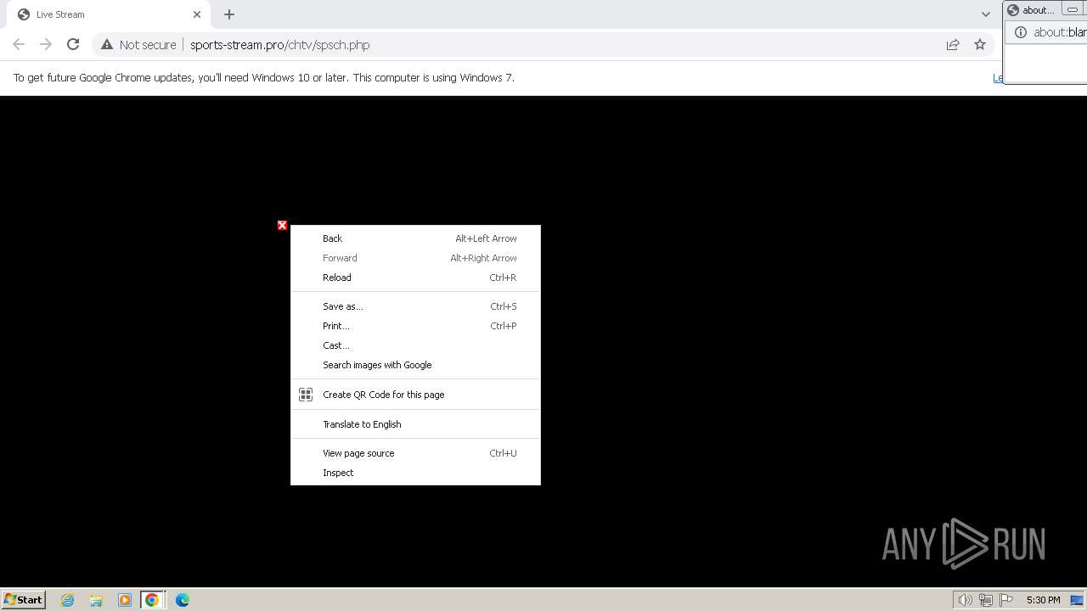The image size is (1087, 611).
Task: Click the info icon in about:blank window
Action: pyautogui.click(x=1021, y=32)
